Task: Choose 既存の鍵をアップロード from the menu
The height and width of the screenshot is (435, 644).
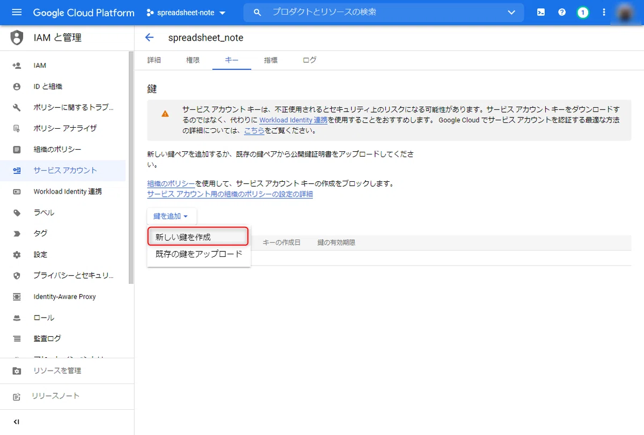Action: (199, 254)
